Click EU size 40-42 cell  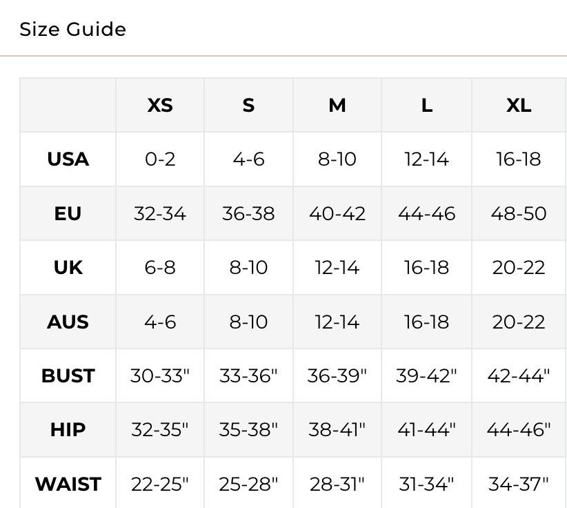tap(337, 213)
